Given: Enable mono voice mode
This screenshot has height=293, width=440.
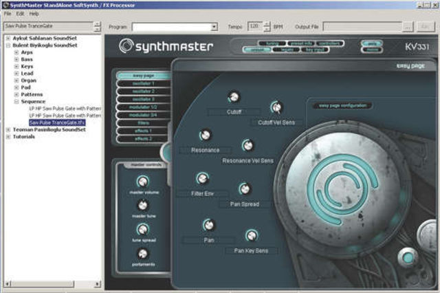Looking at the screenshot, I should (x=371, y=50).
